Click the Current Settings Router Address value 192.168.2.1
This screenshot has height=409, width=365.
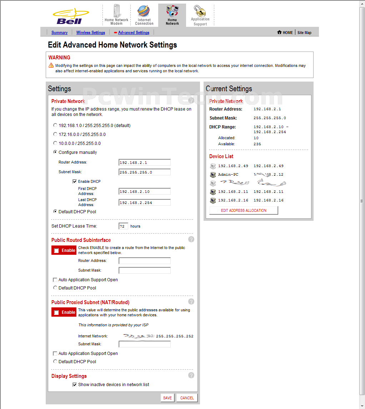pos(267,109)
